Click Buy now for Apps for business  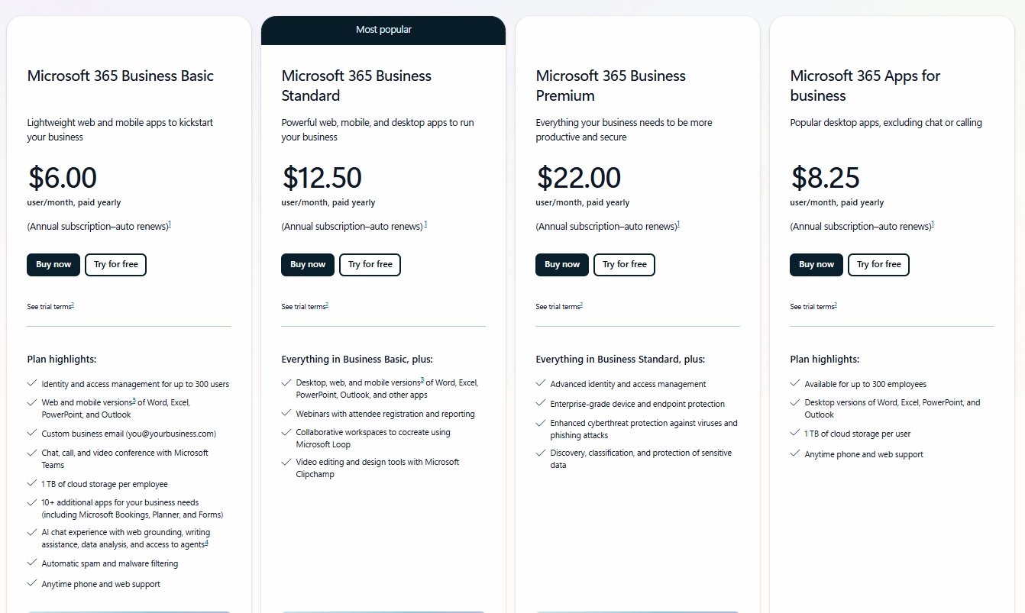pos(816,264)
